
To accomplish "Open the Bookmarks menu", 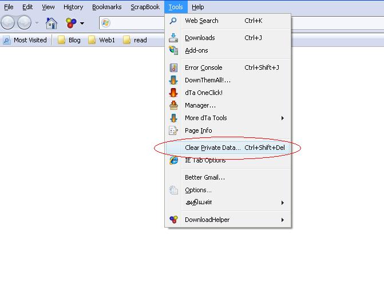I will (107, 7).
